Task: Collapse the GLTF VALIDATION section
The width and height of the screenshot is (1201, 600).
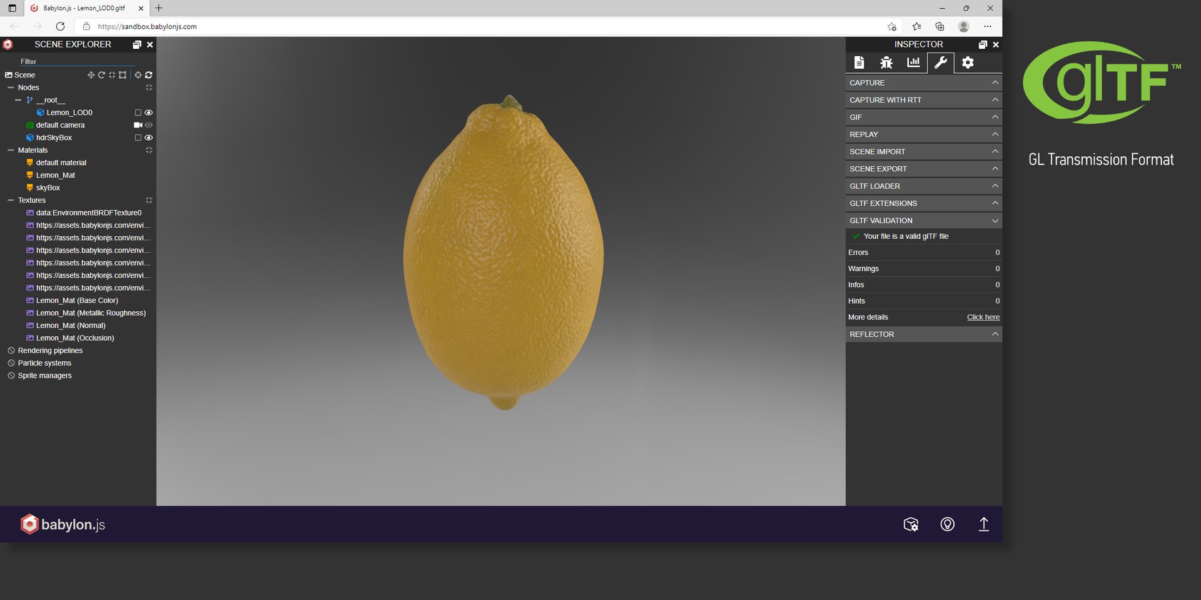Action: pyautogui.click(x=924, y=221)
